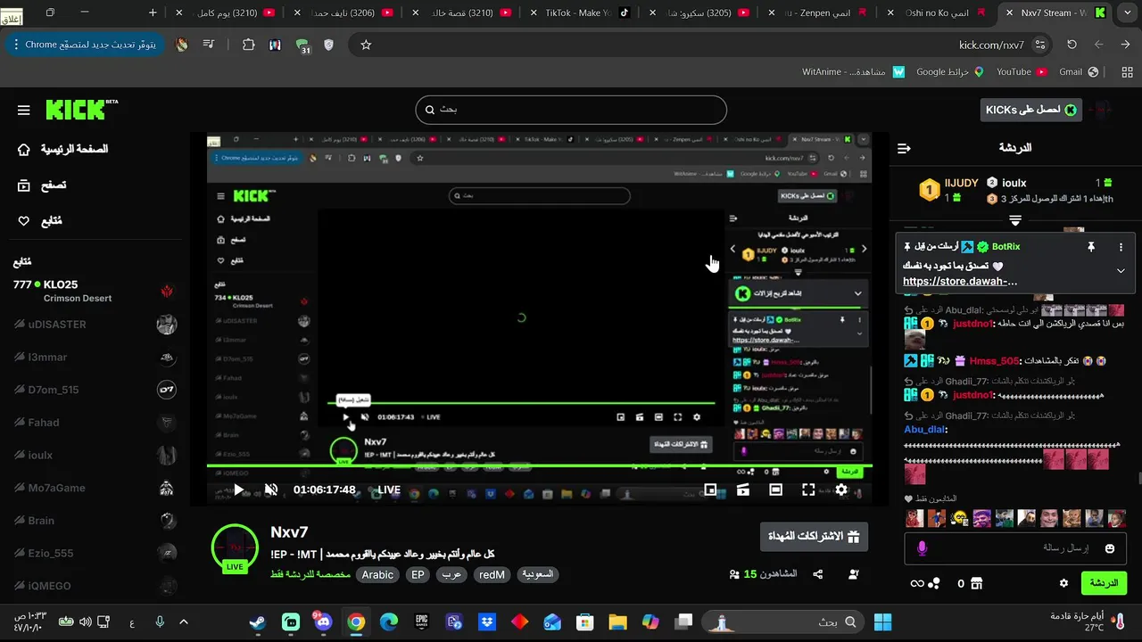This screenshot has width=1142, height=642.
Task: Click the purple microphone icon in chat
Action: click(x=923, y=548)
